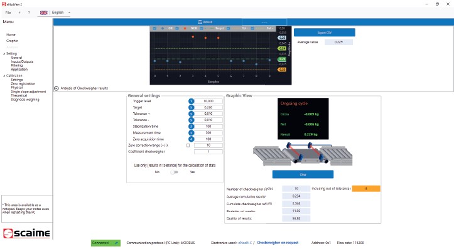Open Filtering settings

[17, 65]
